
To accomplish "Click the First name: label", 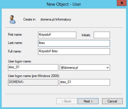I will click(x=15, y=35).
